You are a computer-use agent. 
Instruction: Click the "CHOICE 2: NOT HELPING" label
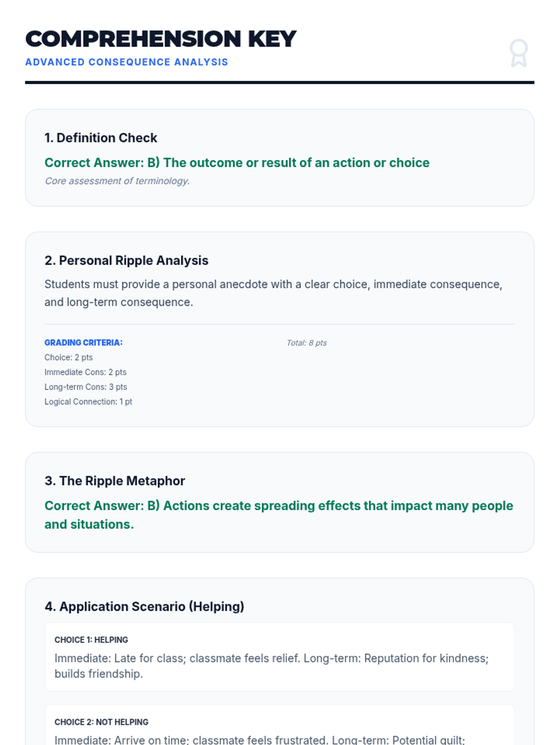click(101, 722)
